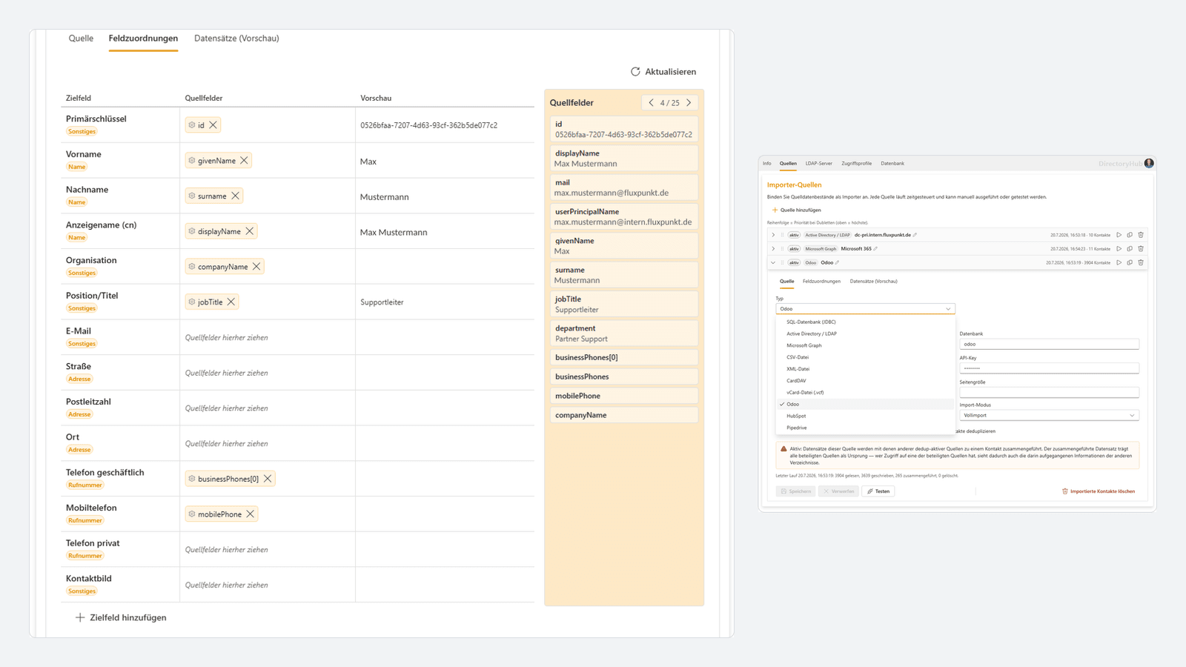This screenshot has height=667, width=1186.
Task: Click the Testen button
Action: pos(878,491)
